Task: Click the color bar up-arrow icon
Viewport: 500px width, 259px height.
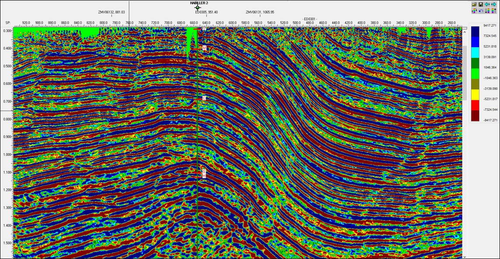Action: [x=493, y=11]
